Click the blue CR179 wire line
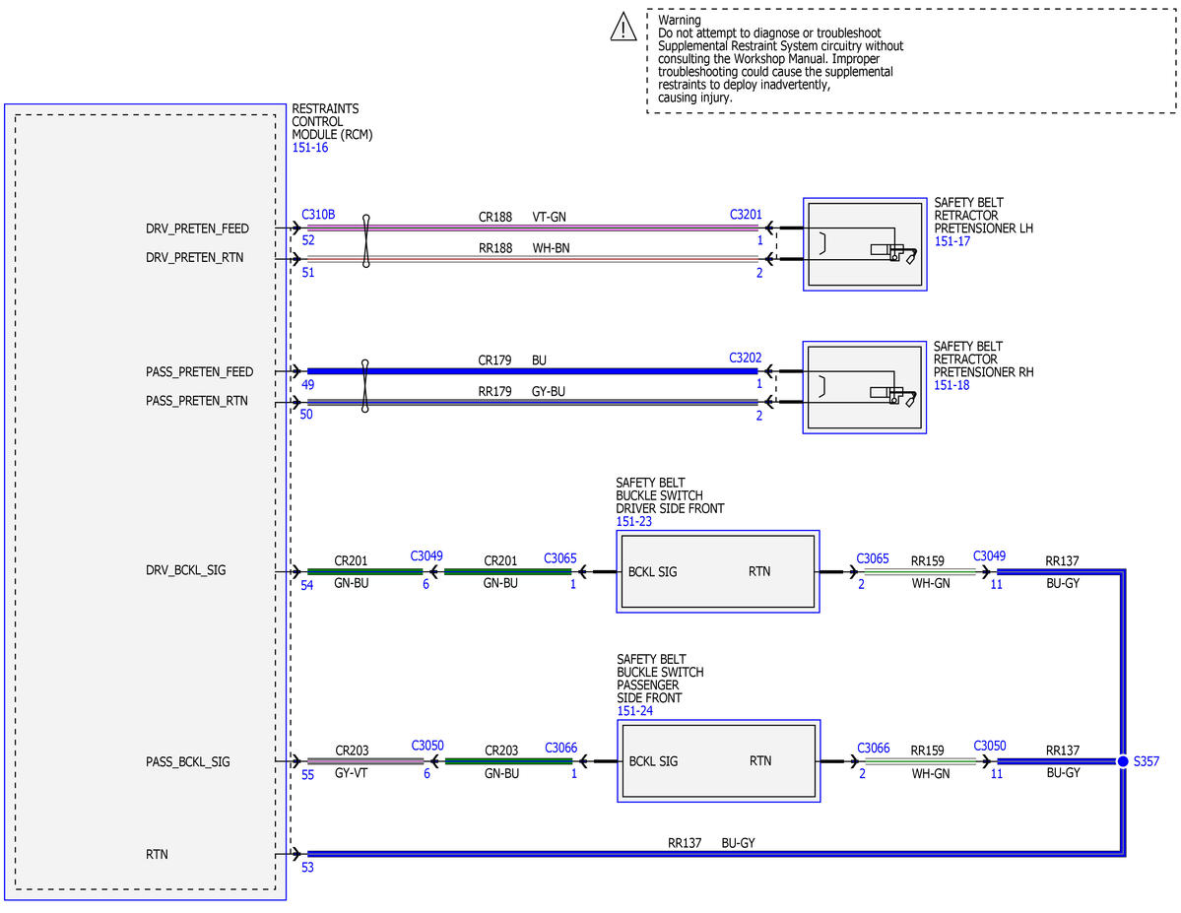Viewport: 1181px width, 913px height. (x=533, y=371)
